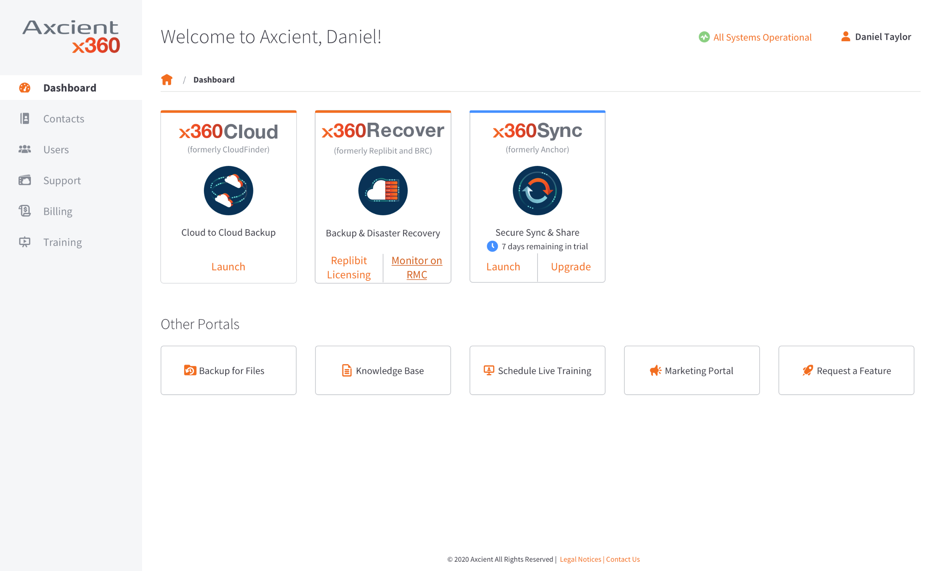Select the Training screen icon in the sidebar
Screen dimensions: 926x571
(25, 242)
